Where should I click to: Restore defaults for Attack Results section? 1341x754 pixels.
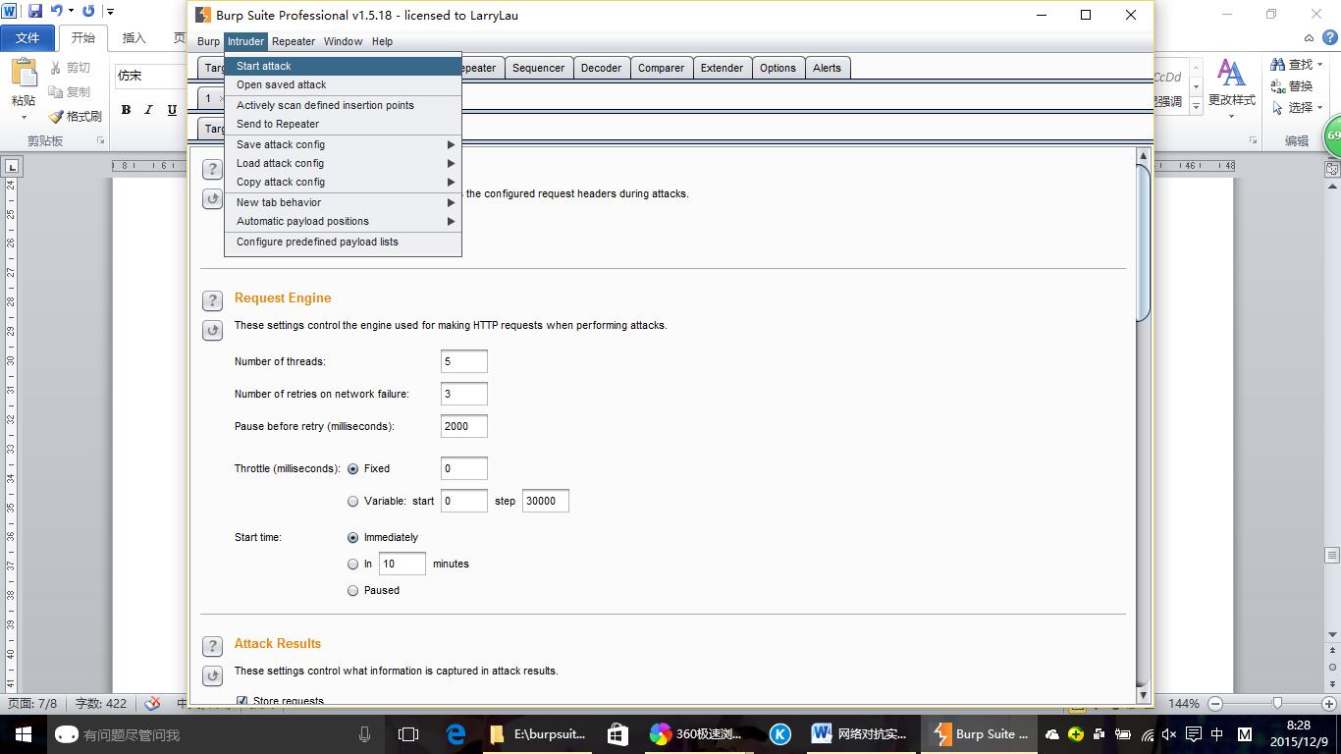212,675
